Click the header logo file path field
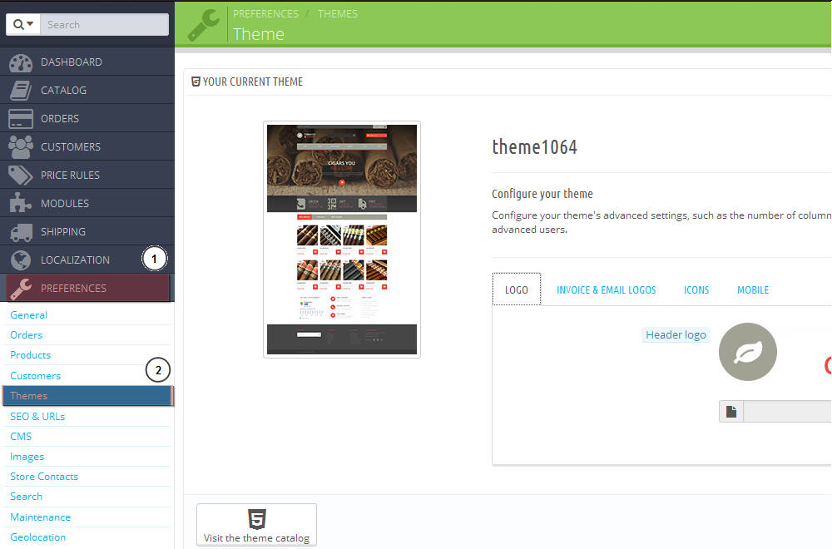The image size is (832, 549). point(786,411)
